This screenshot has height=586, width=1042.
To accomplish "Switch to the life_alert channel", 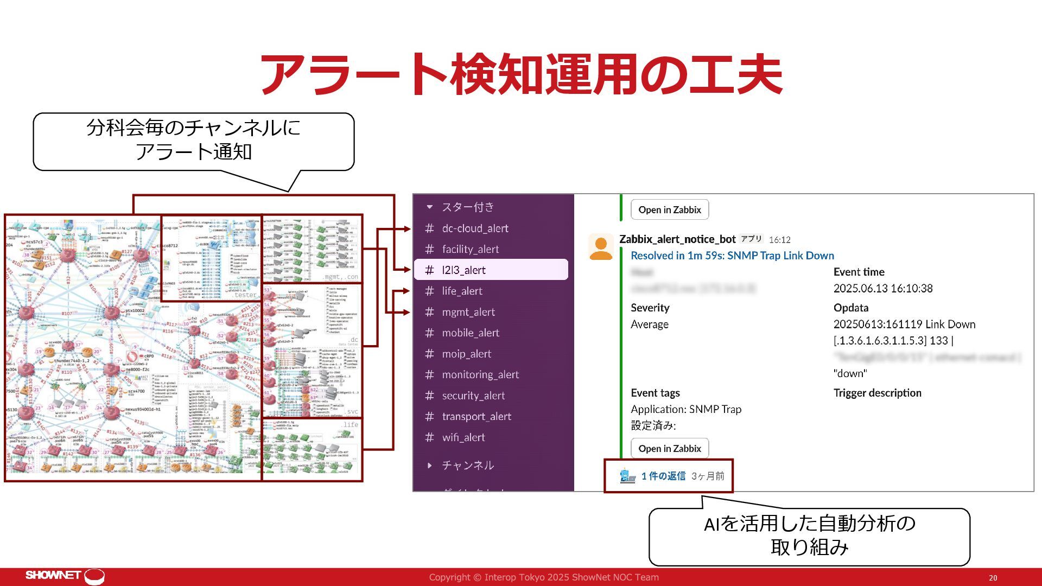I will [x=462, y=291].
